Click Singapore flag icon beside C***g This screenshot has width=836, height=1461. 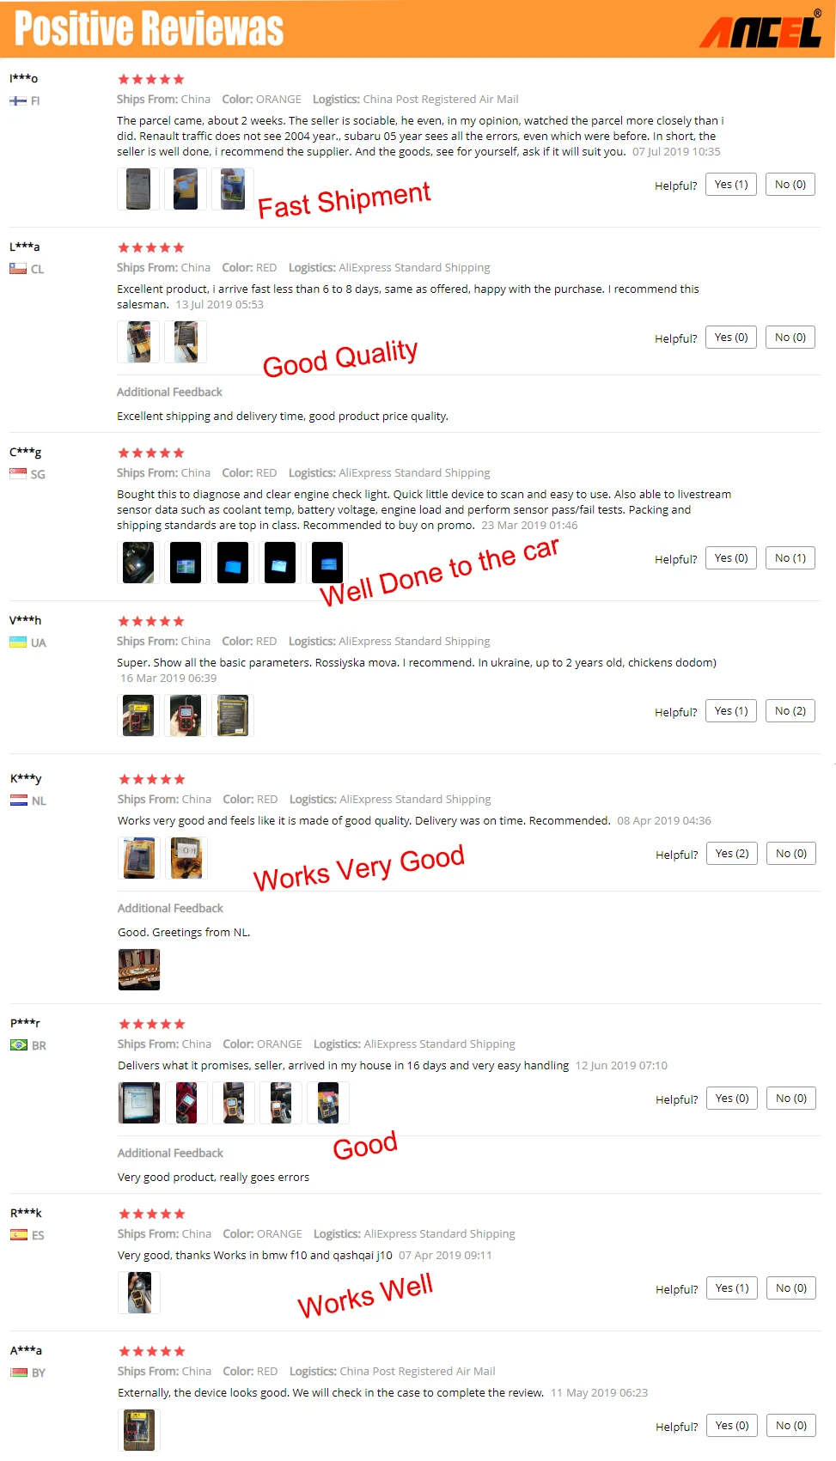18,474
